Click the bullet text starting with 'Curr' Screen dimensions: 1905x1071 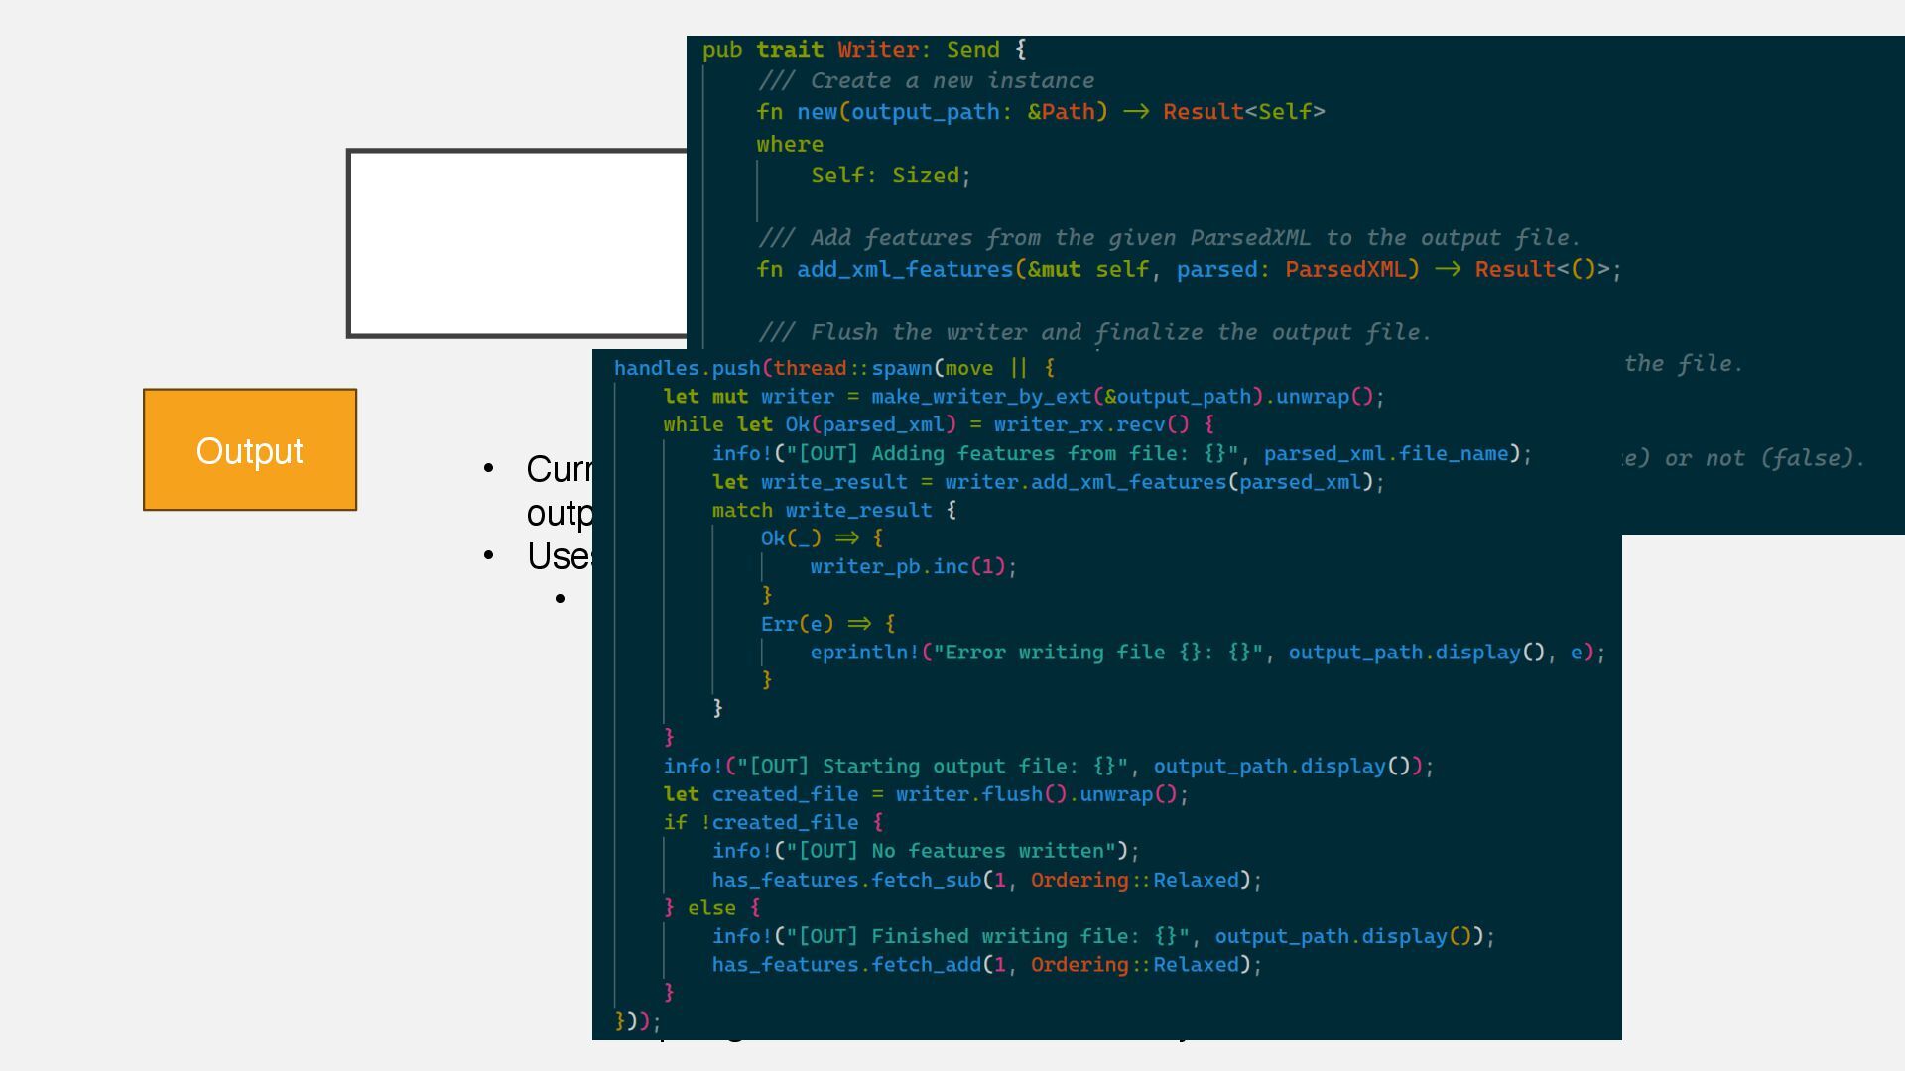point(559,470)
